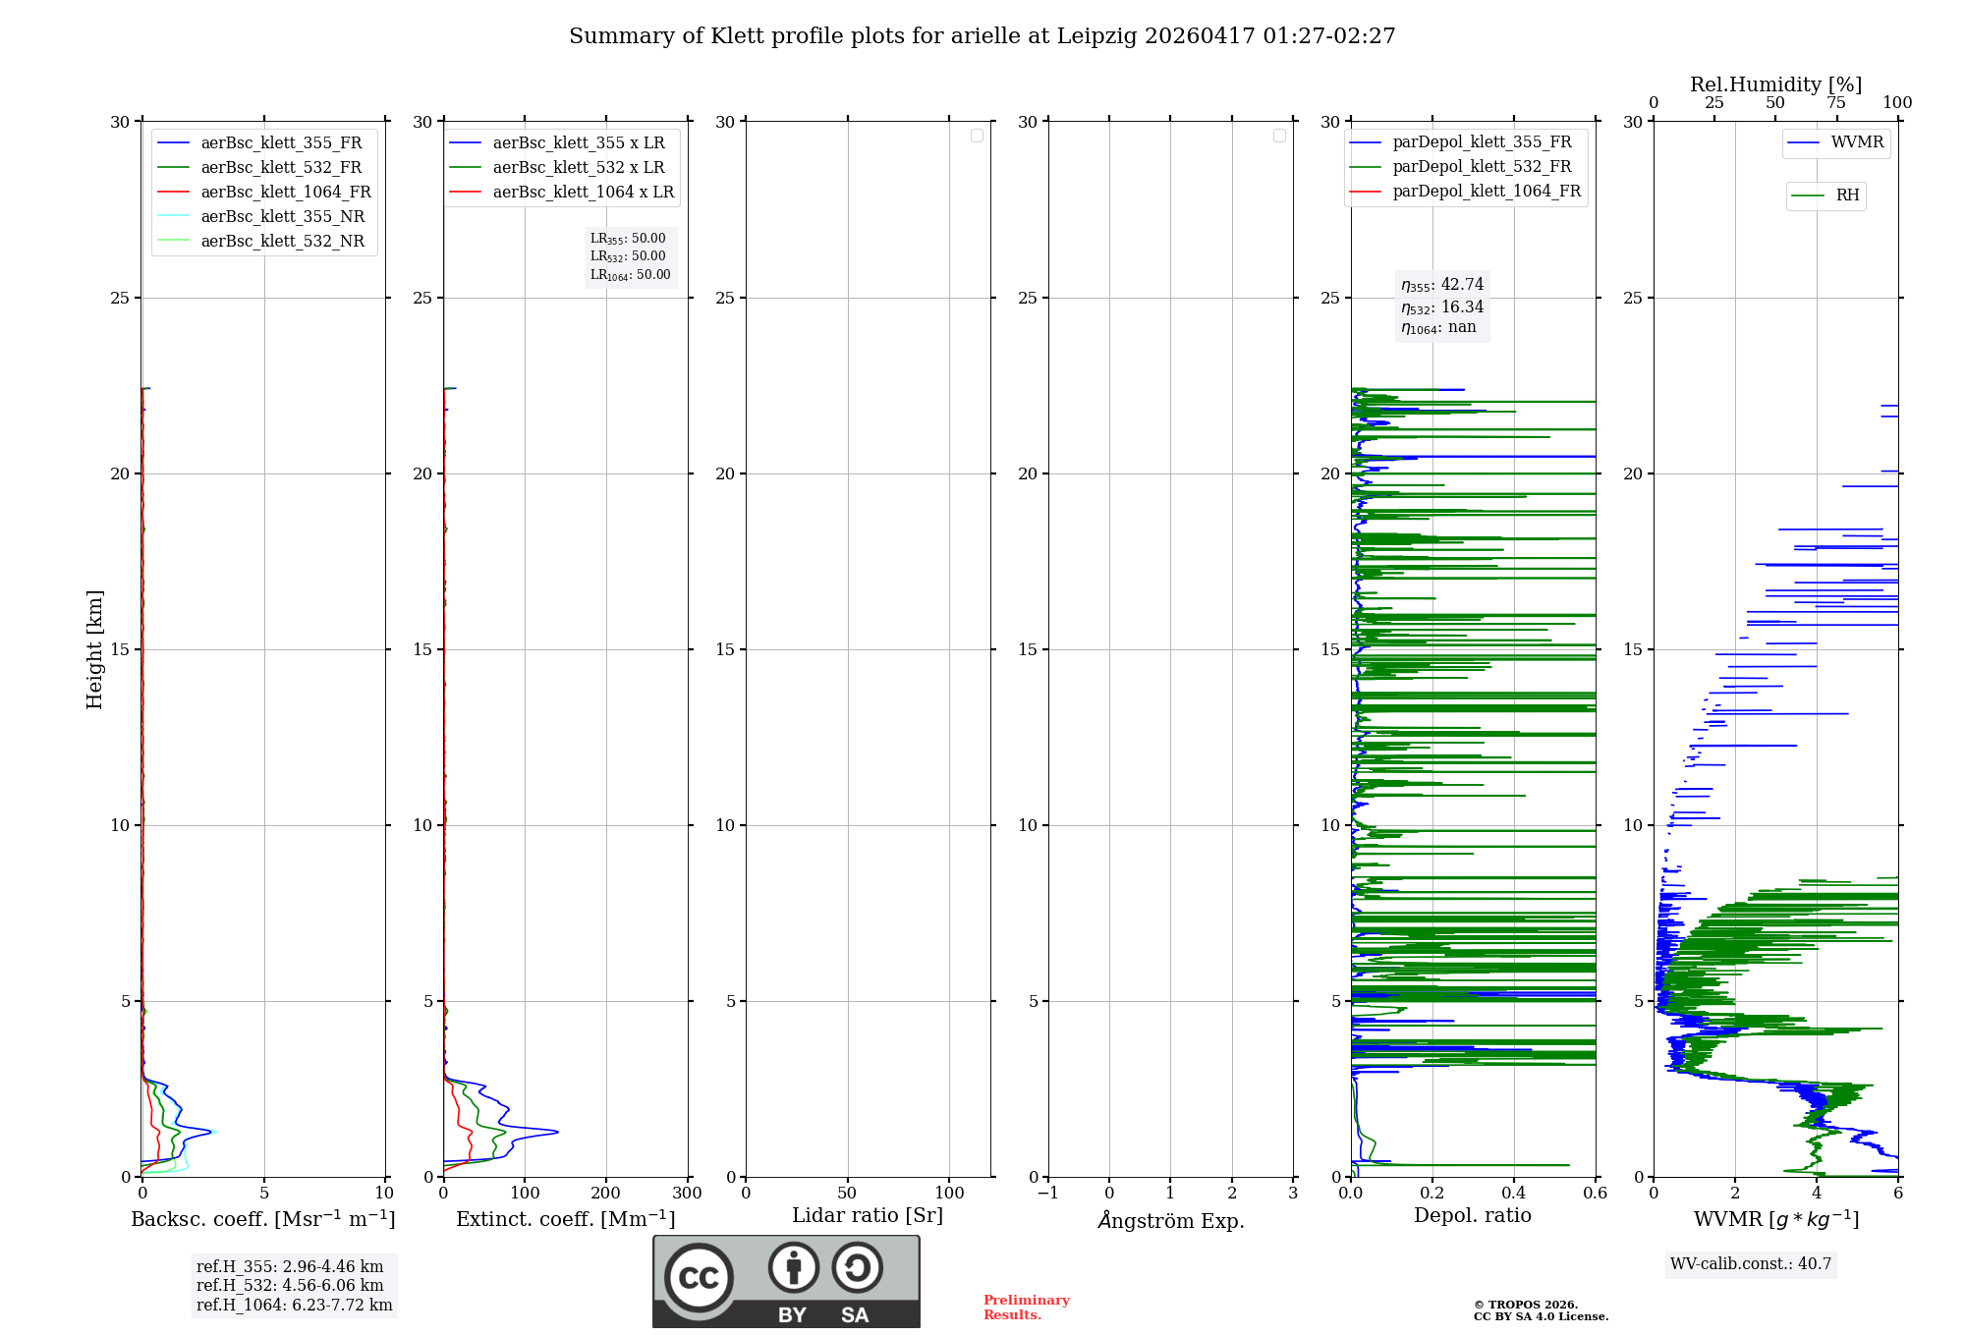
Task: Click the '© TROPOS 2026.' copyright text
Action: click(x=1526, y=1305)
